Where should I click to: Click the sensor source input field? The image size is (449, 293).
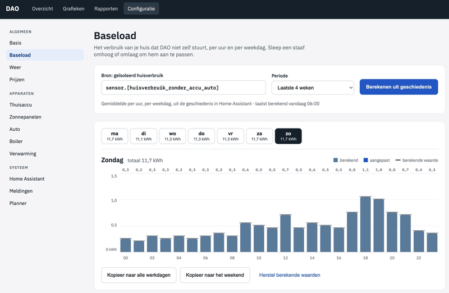pyautogui.click(x=184, y=88)
